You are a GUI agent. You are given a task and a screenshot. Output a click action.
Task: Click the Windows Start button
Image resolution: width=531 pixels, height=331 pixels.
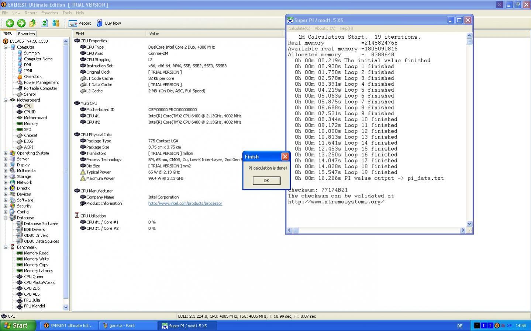point(18,325)
